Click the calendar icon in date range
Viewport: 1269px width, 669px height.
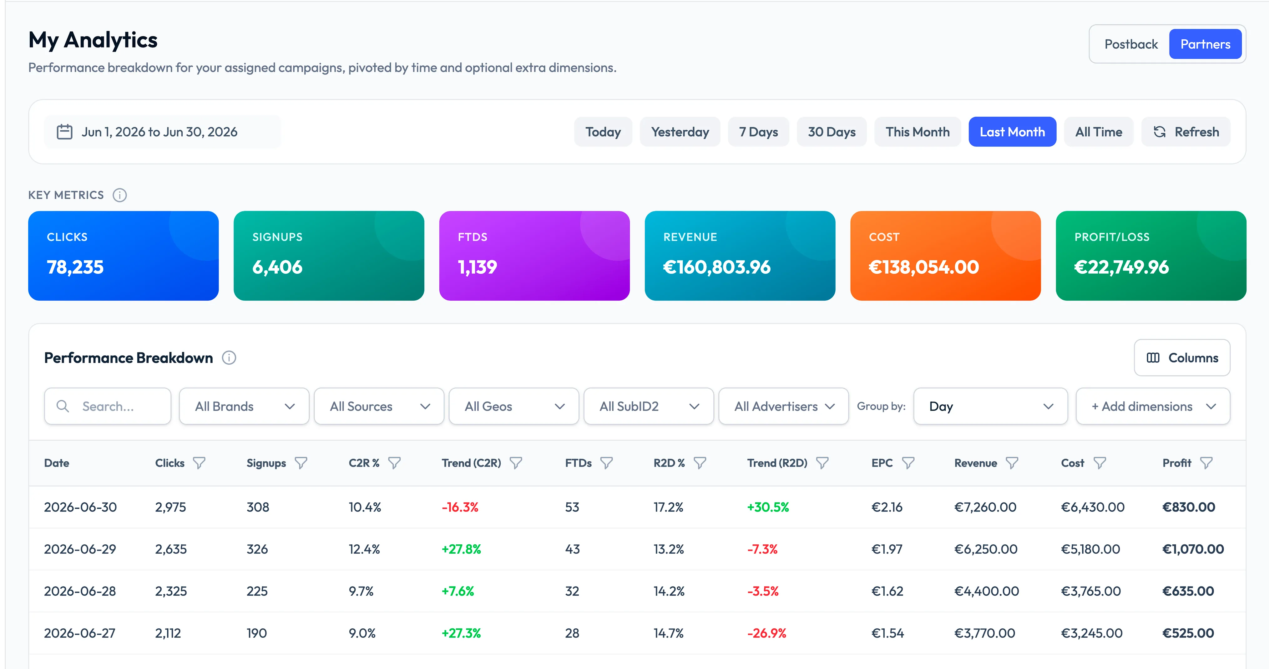(x=64, y=132)
